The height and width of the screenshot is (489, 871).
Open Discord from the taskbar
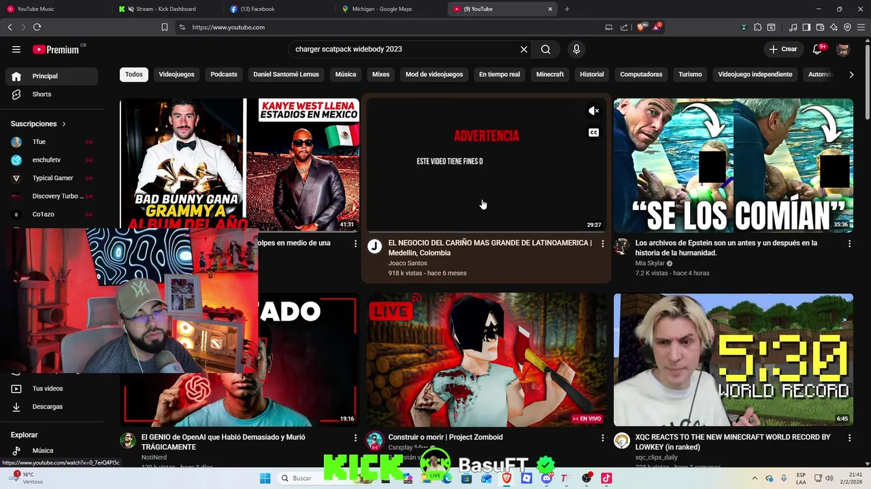coord(546,478)
